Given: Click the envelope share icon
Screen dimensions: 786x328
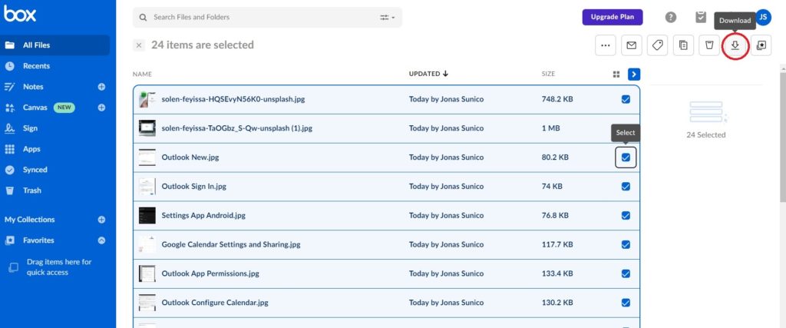Looking at the screenshot, I should click(631, 46).
